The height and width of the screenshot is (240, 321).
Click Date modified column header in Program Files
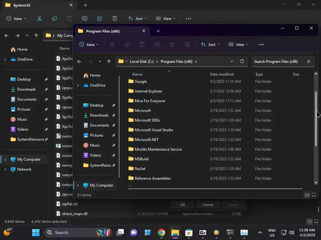[x=222, y=74]
